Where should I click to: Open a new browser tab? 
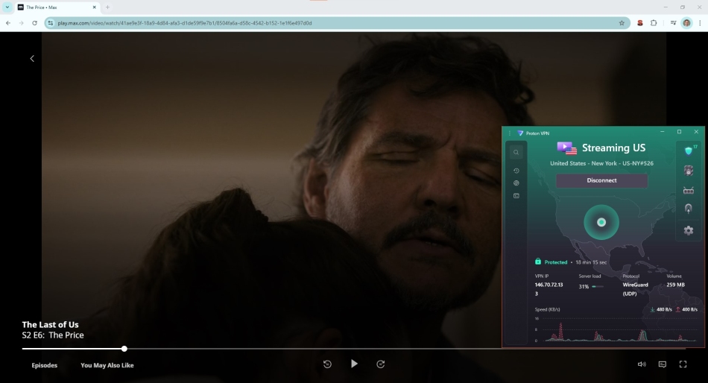click(107, 7)
